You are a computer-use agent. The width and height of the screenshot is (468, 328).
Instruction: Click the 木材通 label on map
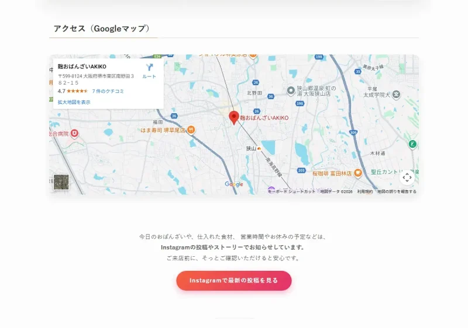pos(377,153)
